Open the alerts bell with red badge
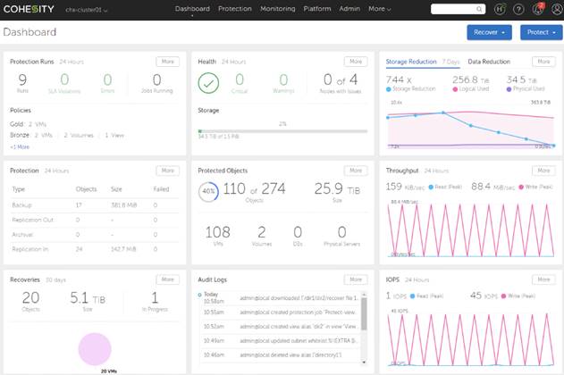This screenshot has width=564, height=375. click(x=538, y=9)
